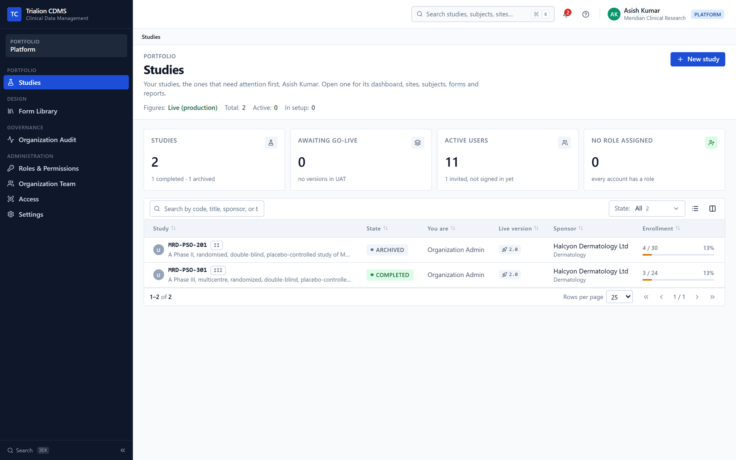Image resolution: width=736 pixels, height=460 pixels.
Task: Click the enrollment progress bar for 4 / 30
Action: [x=678, y=255]
